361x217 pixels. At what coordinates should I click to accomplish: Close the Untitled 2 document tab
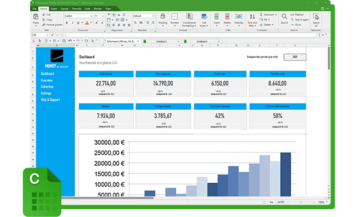[x=178, y=42]
